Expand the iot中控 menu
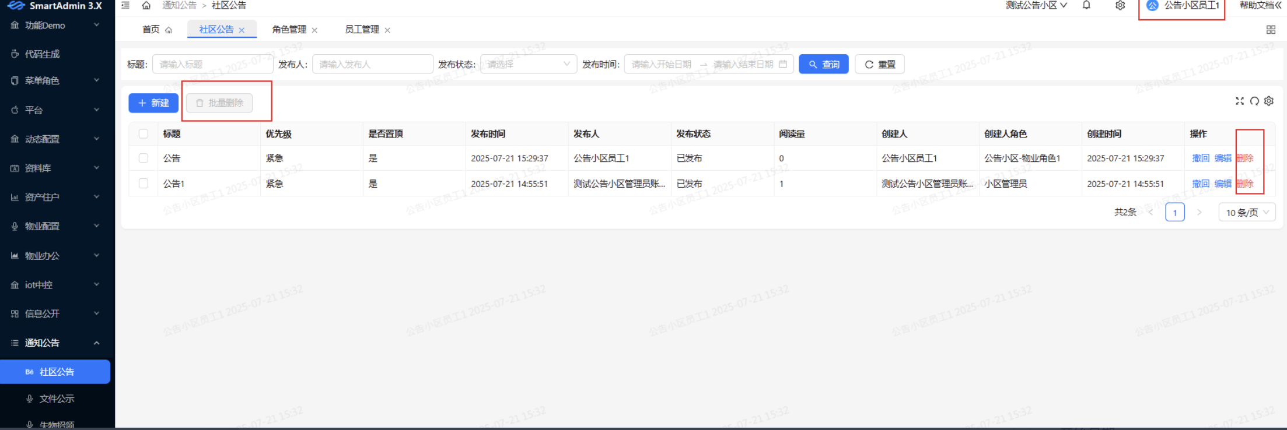The height and width of the screenshot is (430, 1287). (x=57, y=284)
